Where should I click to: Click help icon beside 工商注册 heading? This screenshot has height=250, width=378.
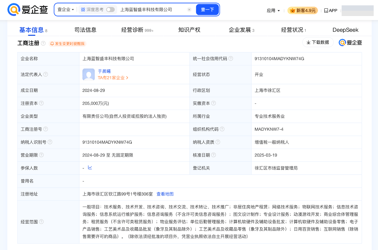click(x=43, y=43)
